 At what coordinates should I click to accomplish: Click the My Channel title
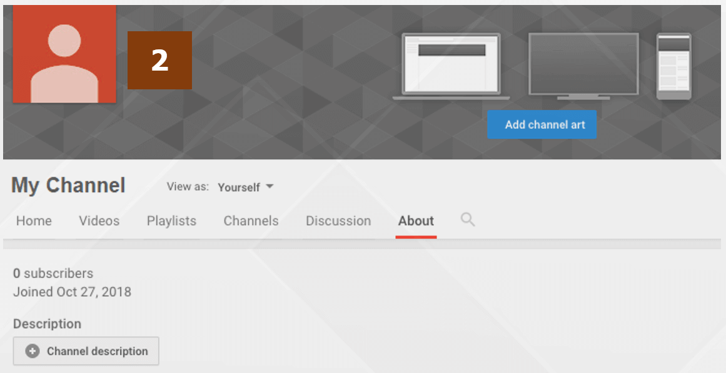coord(68,186)
